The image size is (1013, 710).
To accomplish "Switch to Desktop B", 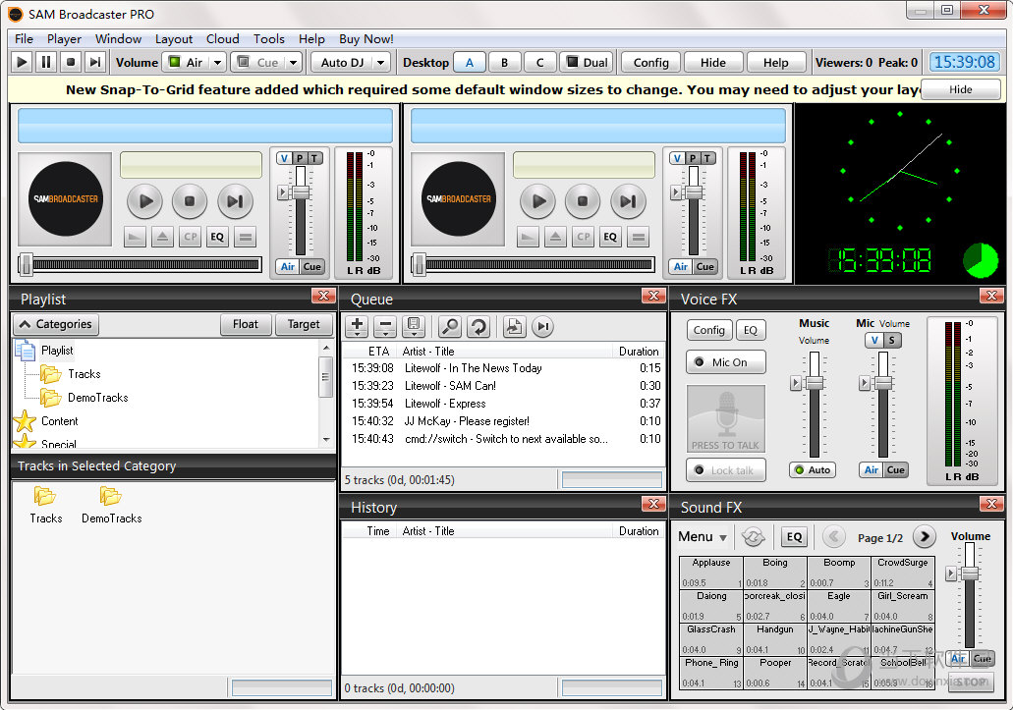I will point(505,63).
